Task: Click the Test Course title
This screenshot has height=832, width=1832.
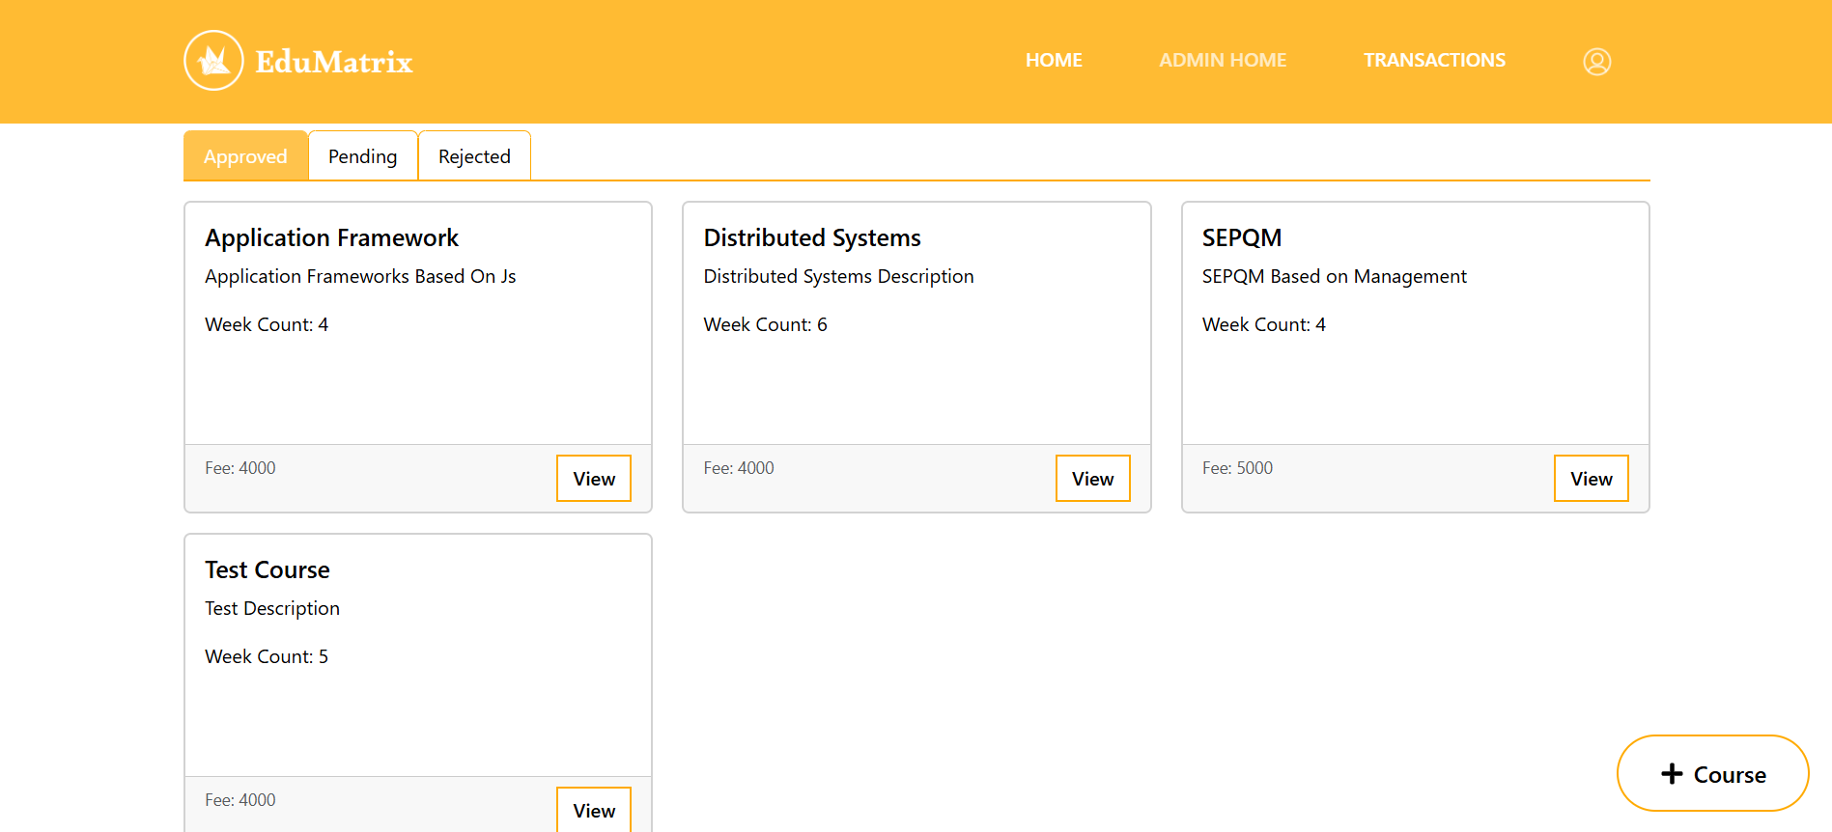Action: tap(268, 569)
